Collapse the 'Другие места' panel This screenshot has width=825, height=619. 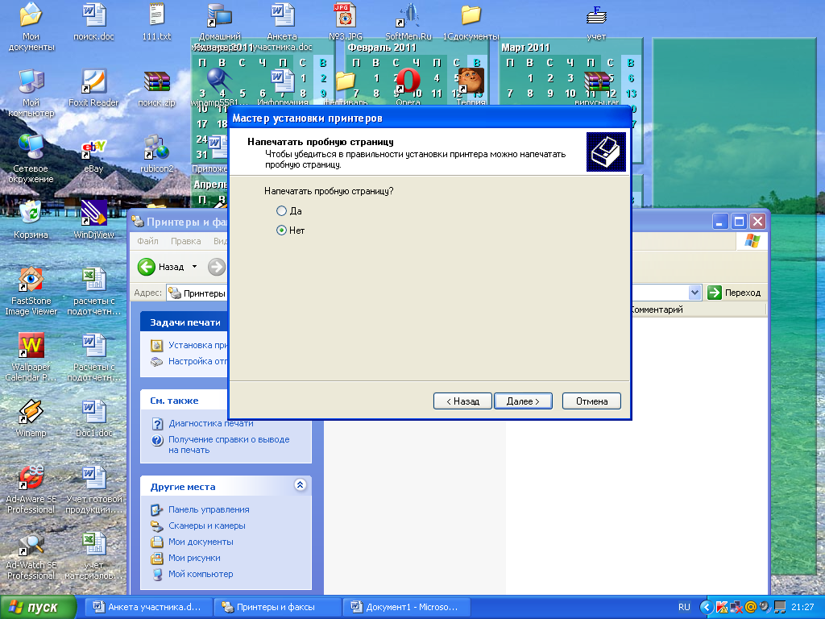[300, 484]
